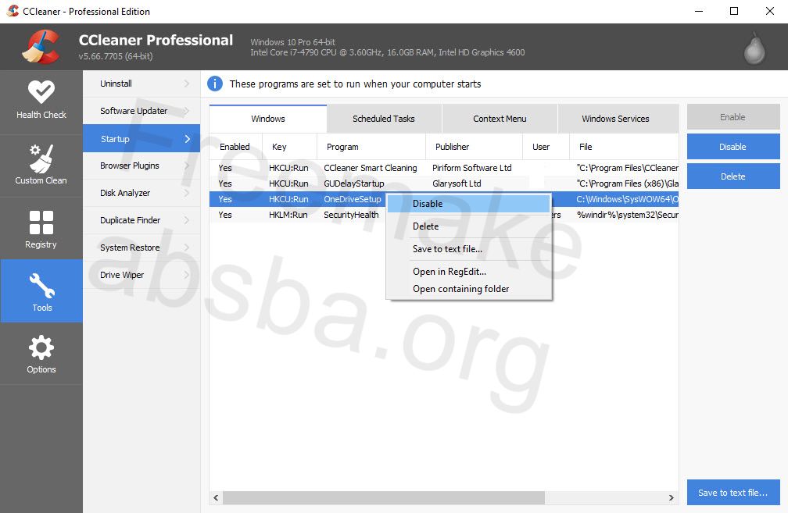Image resolution: width=788 pixels, height=513 pixels.
Task: Click chevron next to Uninstall
Action: click(187, 84)
